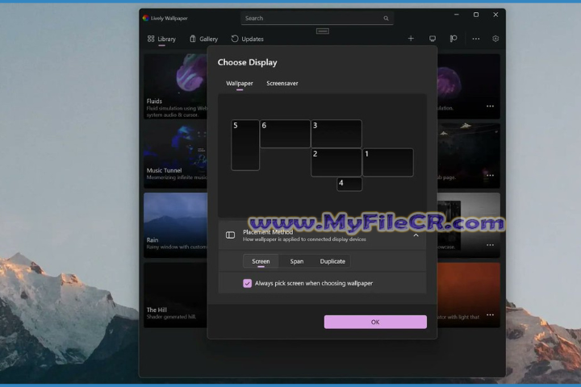Open options for the top-right wallpaper tile
This screenshot has width=581, height=387.
point(490,106)
